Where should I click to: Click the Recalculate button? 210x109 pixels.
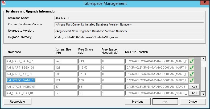17,102
